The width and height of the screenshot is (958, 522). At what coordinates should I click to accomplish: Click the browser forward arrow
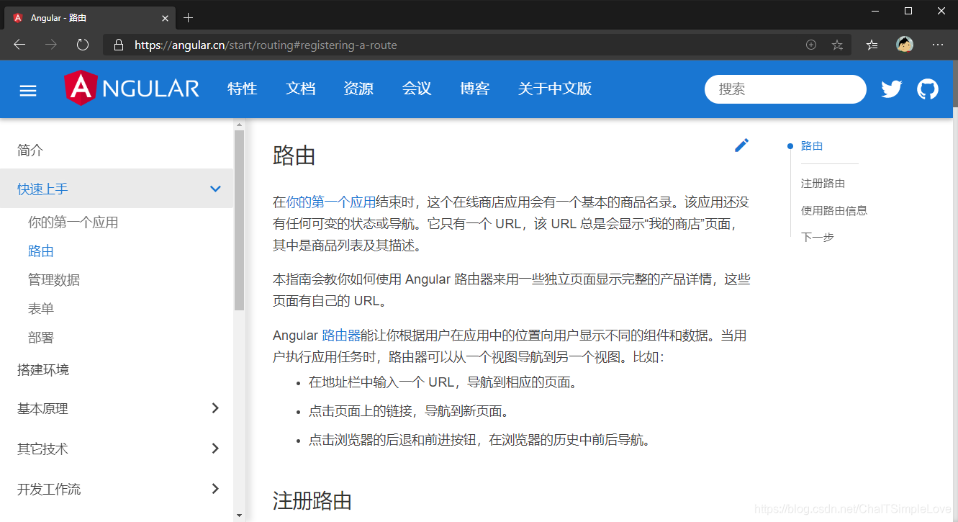(x=51, y=45)
